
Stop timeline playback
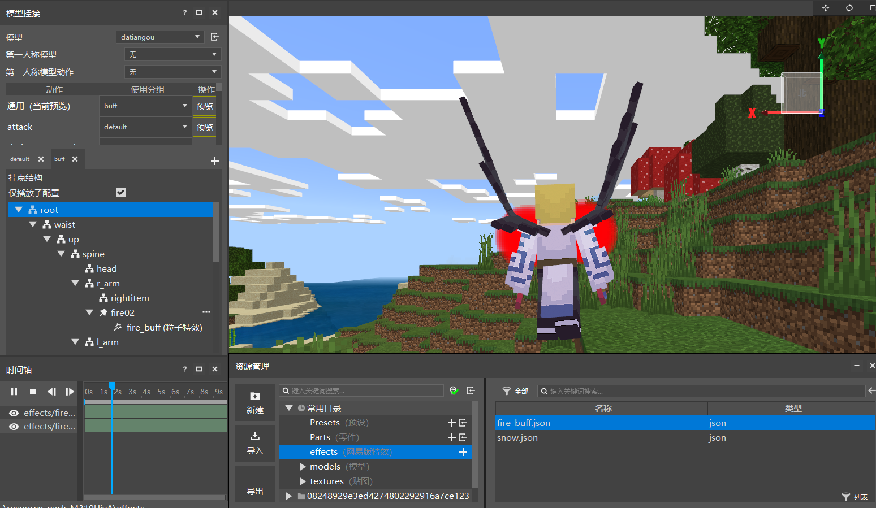pyautogui.click(x=33, y=392)
